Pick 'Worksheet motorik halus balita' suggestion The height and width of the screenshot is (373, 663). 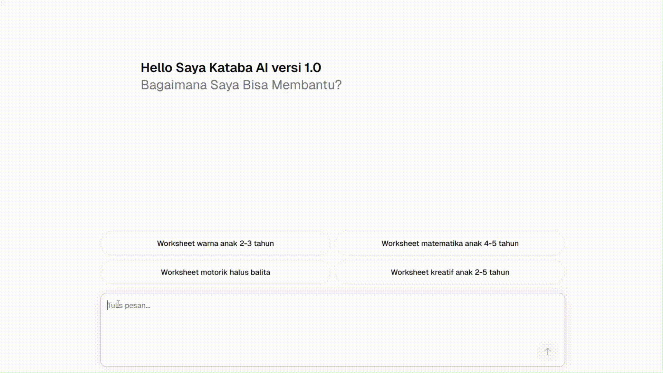215,272
